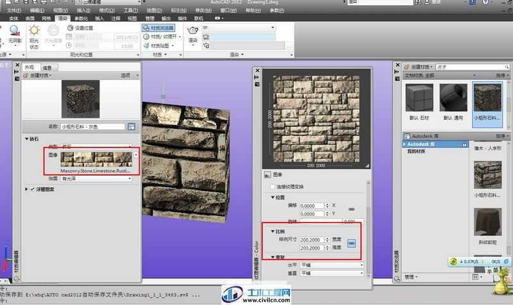
Task: Expand the 阳光和位置 panel title
Action: (x=81, y=54)
